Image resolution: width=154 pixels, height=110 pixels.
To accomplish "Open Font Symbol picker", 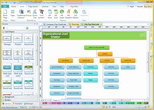I will (x=42, y=14).
